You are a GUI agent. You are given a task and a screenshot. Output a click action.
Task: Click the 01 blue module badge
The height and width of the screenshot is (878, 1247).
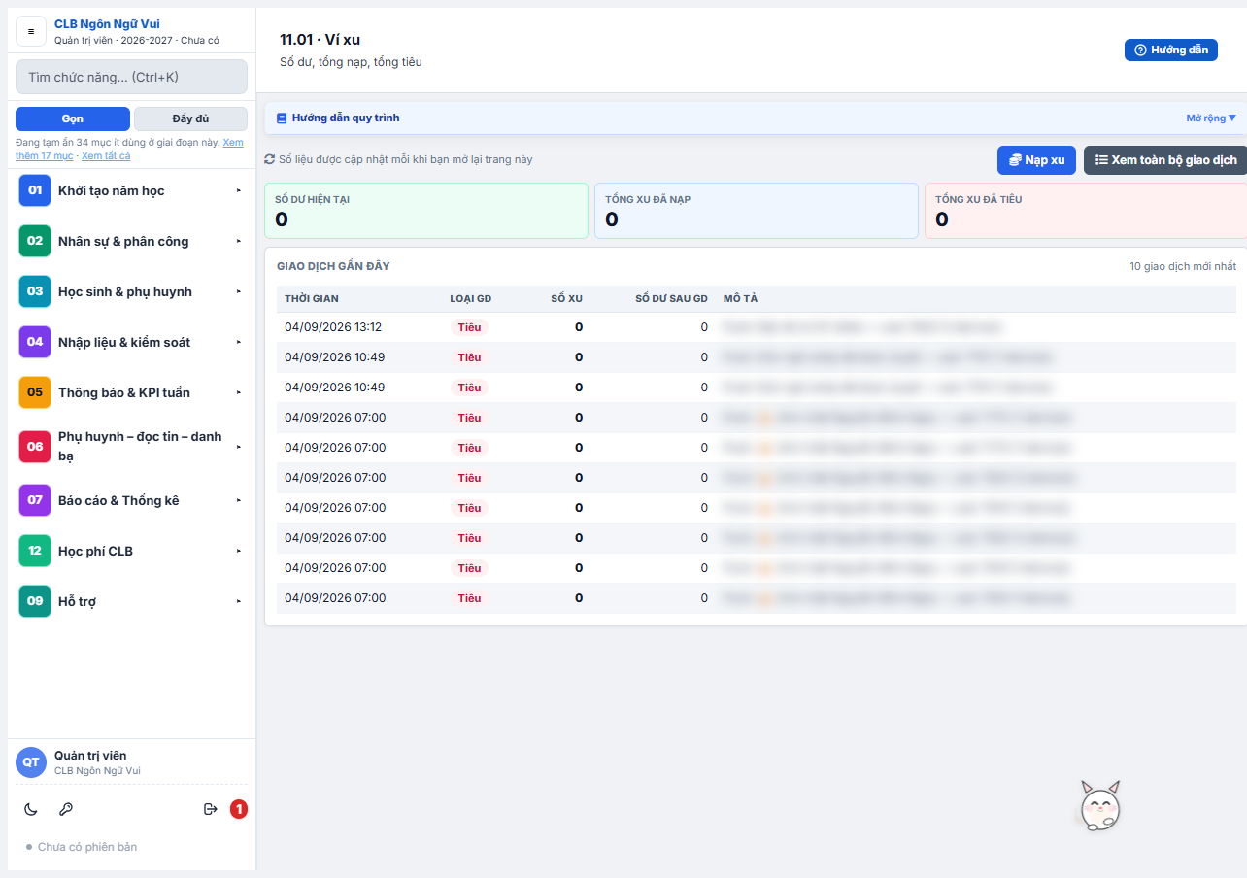35,190
